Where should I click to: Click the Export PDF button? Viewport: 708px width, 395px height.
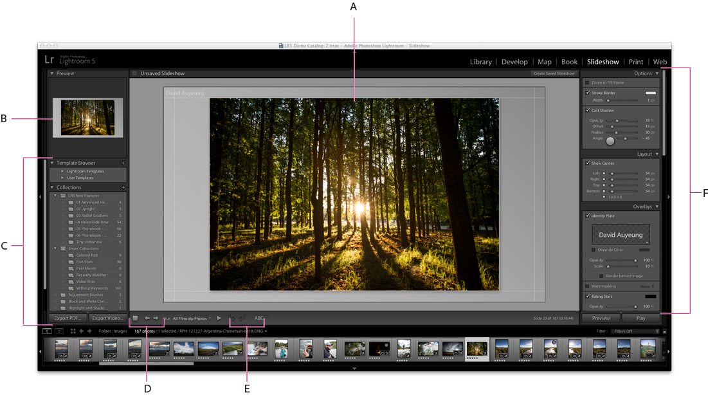click(x=67, y=318)
